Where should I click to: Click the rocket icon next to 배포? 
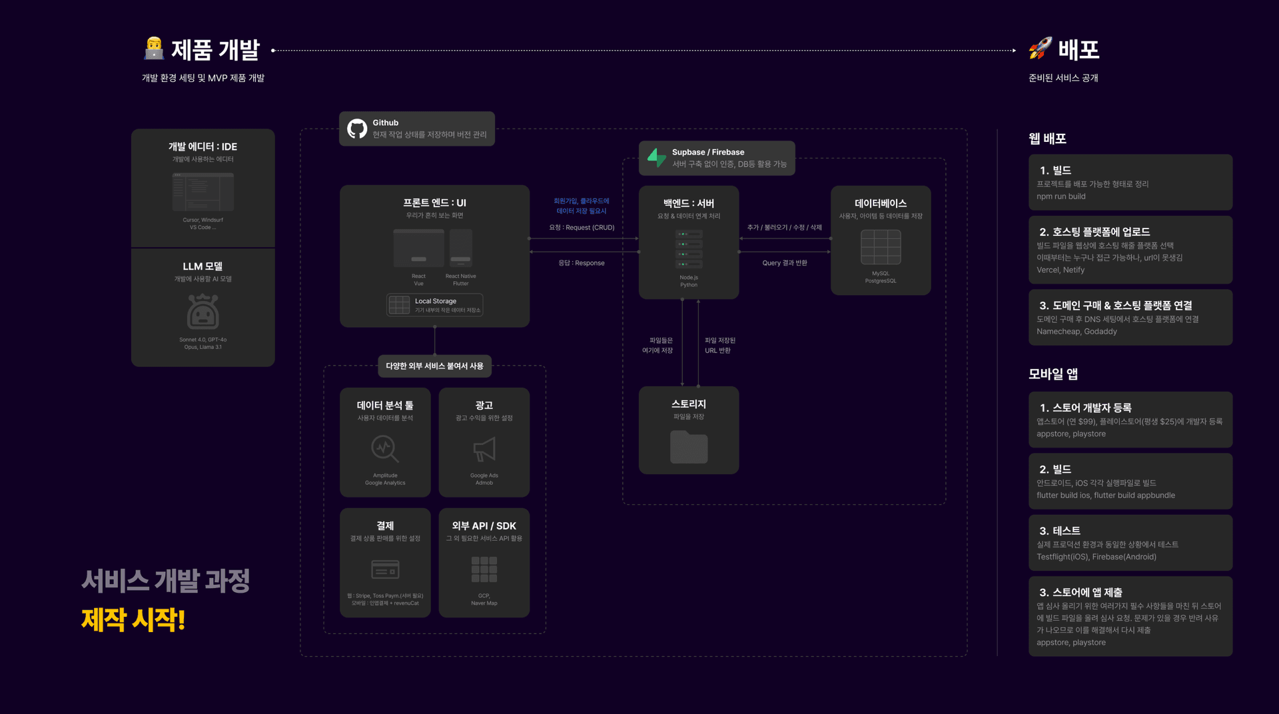click(1040, 49)
